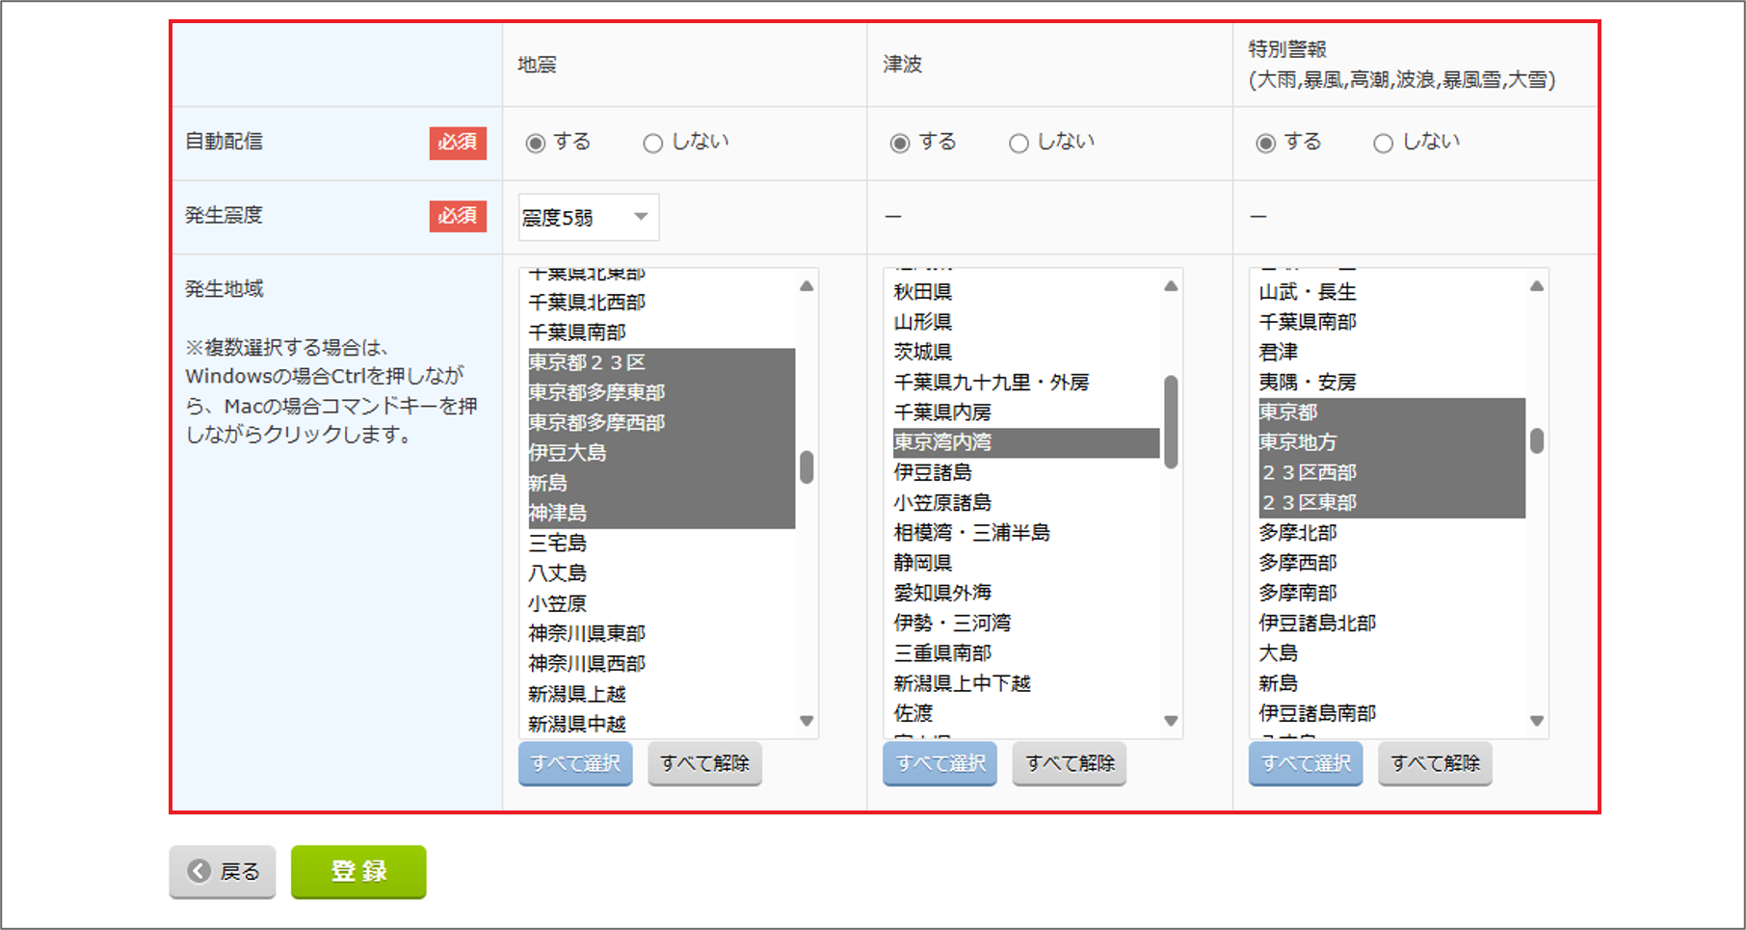Click down arrow of 特別警報 list scrollbar
Screen dimensions: 1746x930
1537,721
